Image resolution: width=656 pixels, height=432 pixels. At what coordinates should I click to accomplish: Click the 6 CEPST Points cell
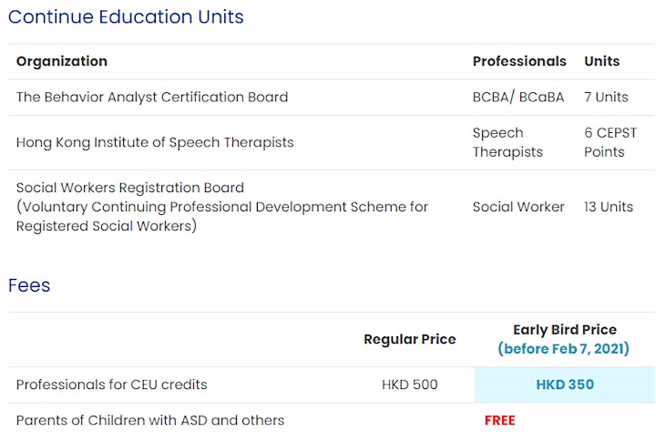(x=610, y=142)
